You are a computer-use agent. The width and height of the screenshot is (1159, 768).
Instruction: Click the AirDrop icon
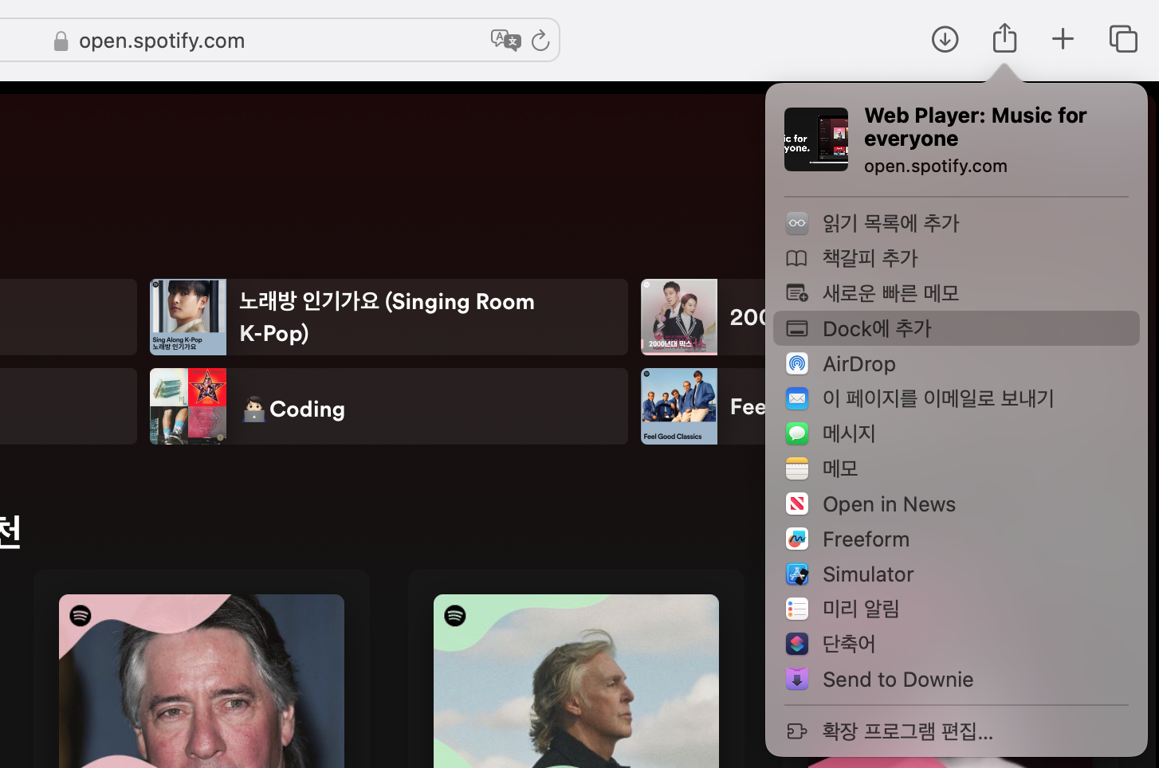click(x=797, y=363)
